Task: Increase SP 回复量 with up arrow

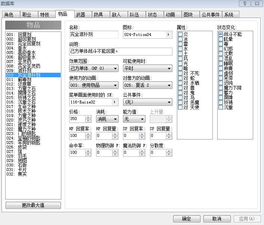Action: pos(169,134)
